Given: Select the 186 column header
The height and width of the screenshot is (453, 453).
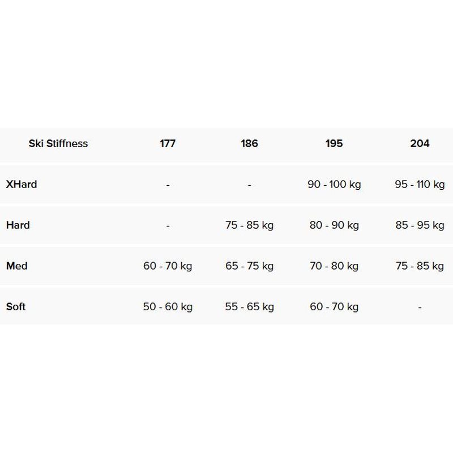Looking at the screenshot, I should [249, 143].
